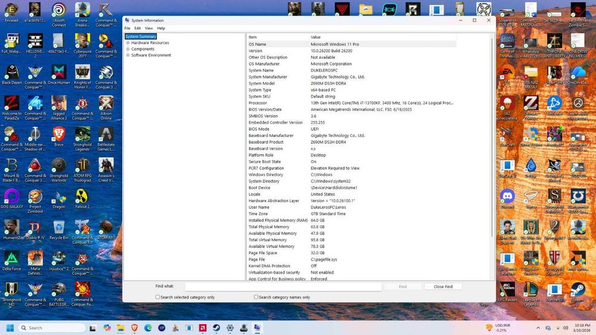This screenshot has width=596, height=335.
Task: Click the Find button
Action: click(402, 287)
